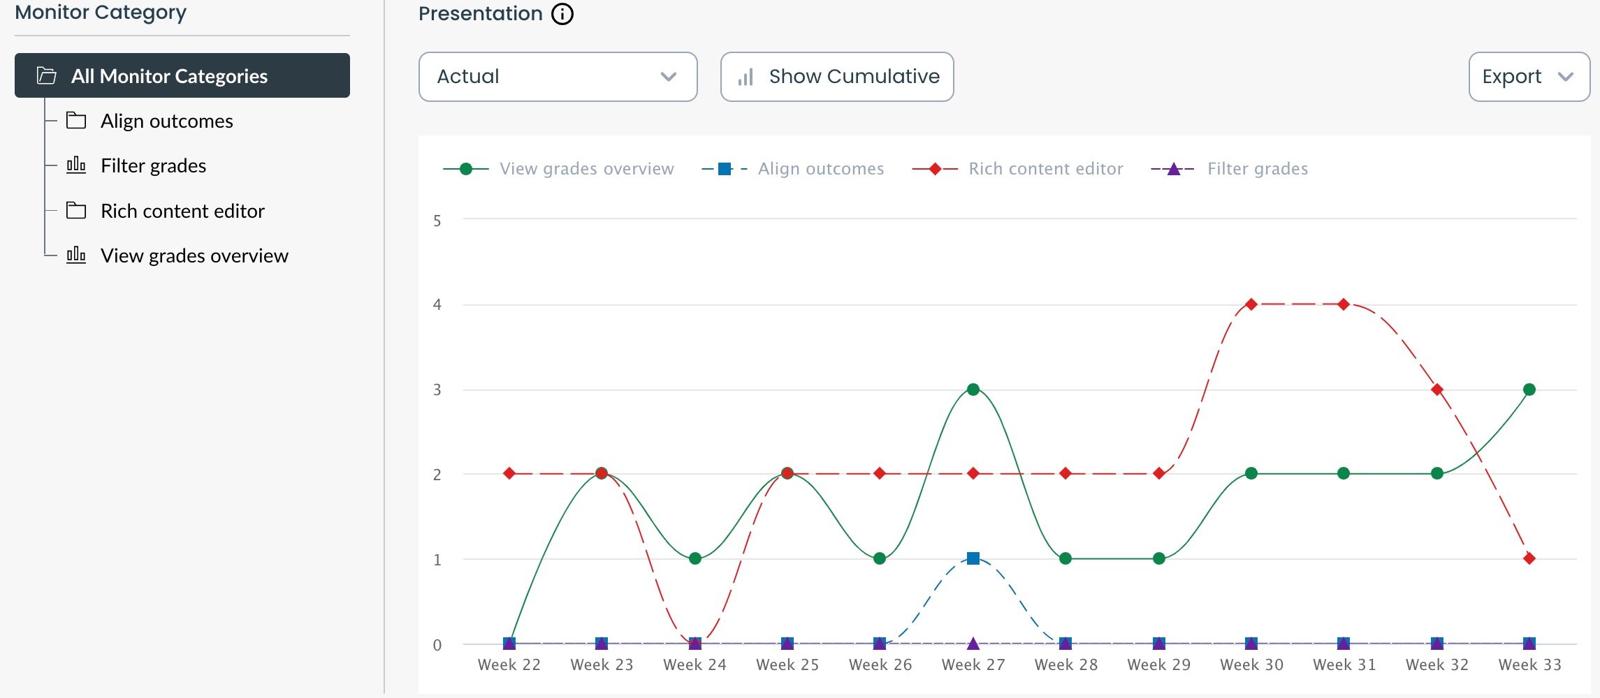Click the folder icon beside All Monitor Categories
The height and width of the screenshot is (698, 1600).
(x=46, y=76)
